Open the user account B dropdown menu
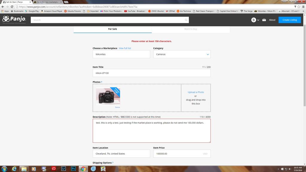The height and width of the screenshot is (172, 306). pos(255,20)
